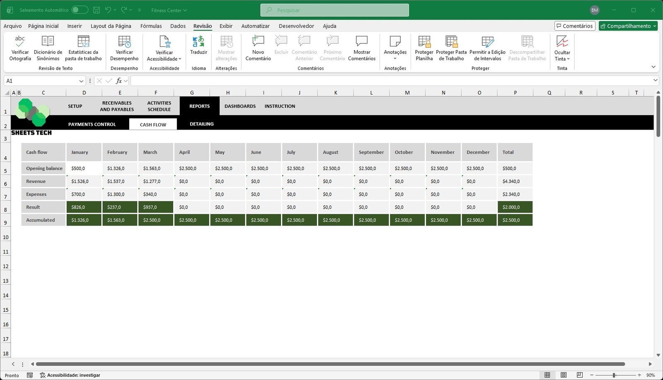Click the PAYMENTS CONTROL sheet link

[x=92, y=124]
